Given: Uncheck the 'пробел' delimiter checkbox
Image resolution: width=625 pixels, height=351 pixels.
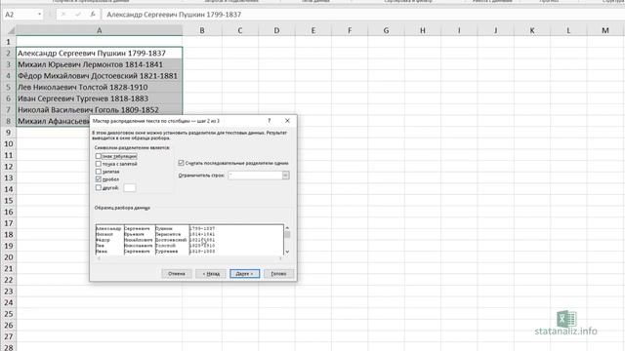Looking at the screenshot, I should [x=98, y=179].
